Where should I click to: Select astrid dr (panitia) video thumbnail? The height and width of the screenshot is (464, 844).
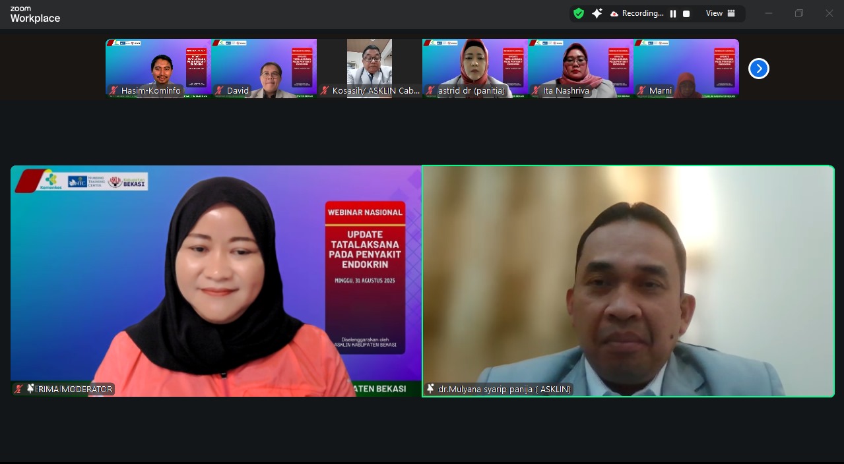pos(474,66)
